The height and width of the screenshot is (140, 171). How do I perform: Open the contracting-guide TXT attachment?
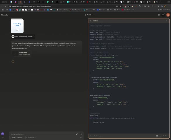click(x=17, y=26)
